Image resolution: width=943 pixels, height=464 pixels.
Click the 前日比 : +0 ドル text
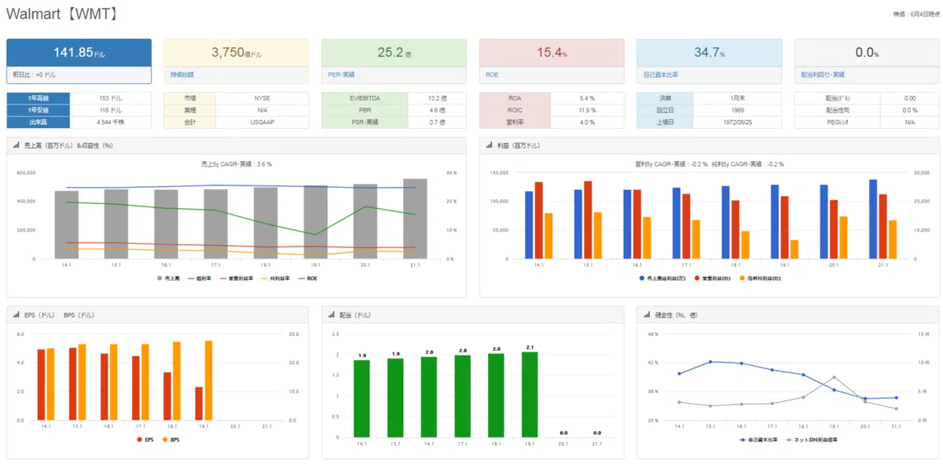(x=35, y=75)
